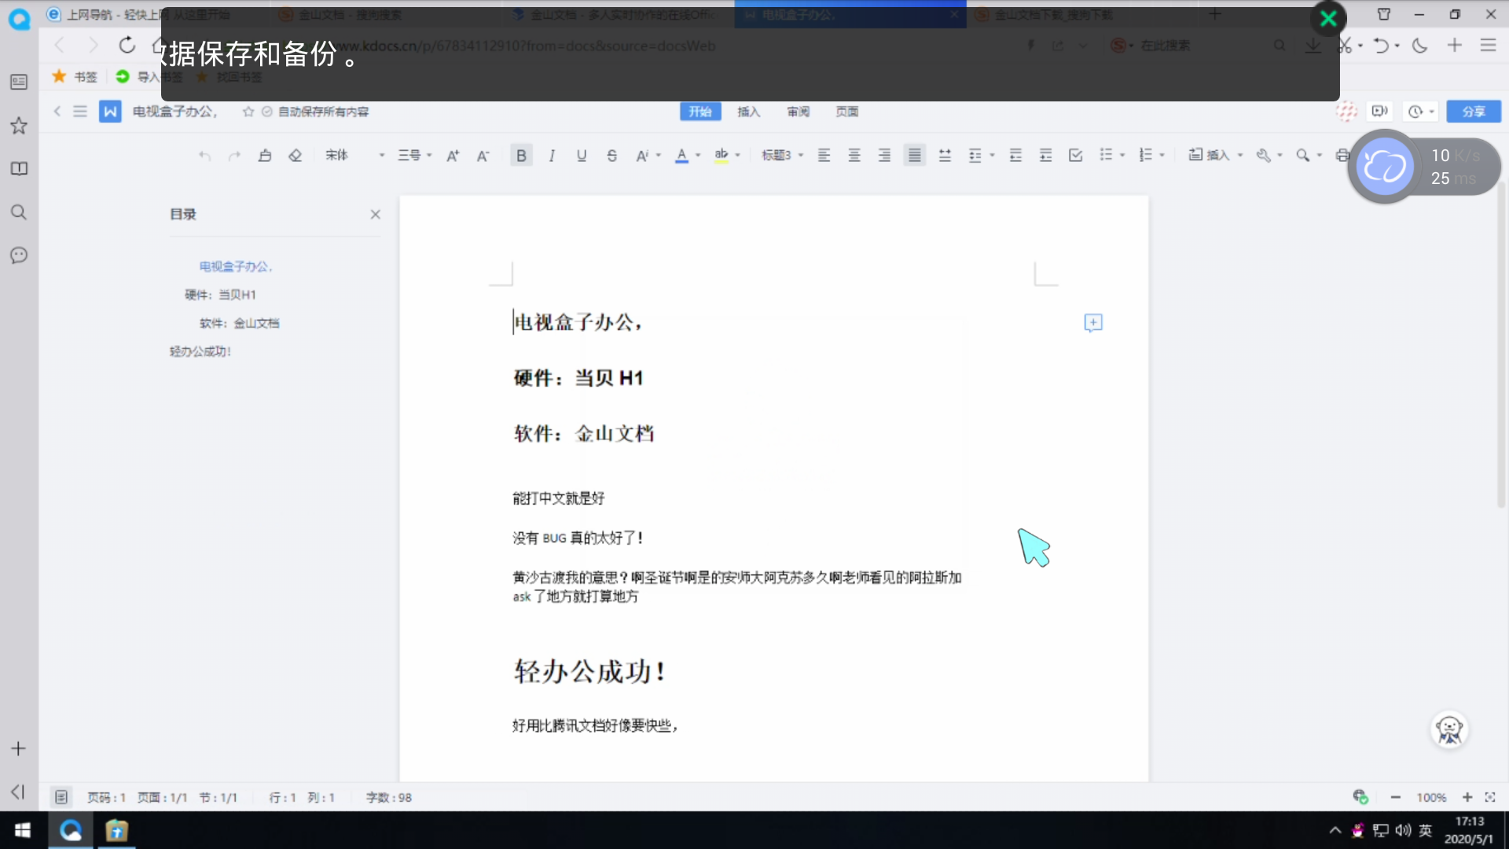Image resolution: width=1509 pixels, height=849 pixels.
Task: Toggle strikethrough formatting
Action: pyautogui.click(x=611, y=156)
